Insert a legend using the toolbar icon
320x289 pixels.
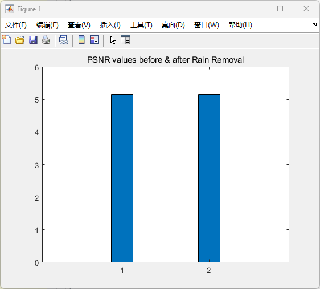click(95, 40)
